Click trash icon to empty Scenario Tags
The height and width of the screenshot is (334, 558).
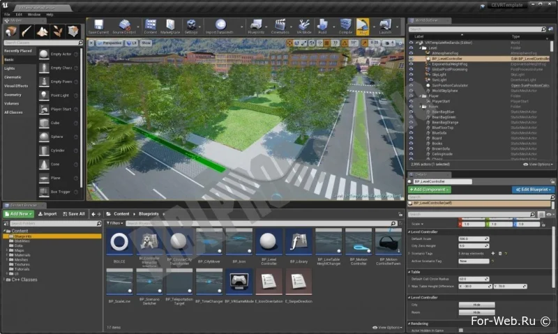pos(500,254)
